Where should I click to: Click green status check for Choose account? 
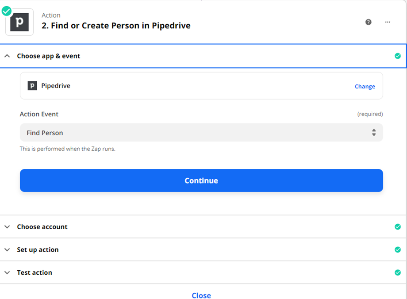click(397, 227)
